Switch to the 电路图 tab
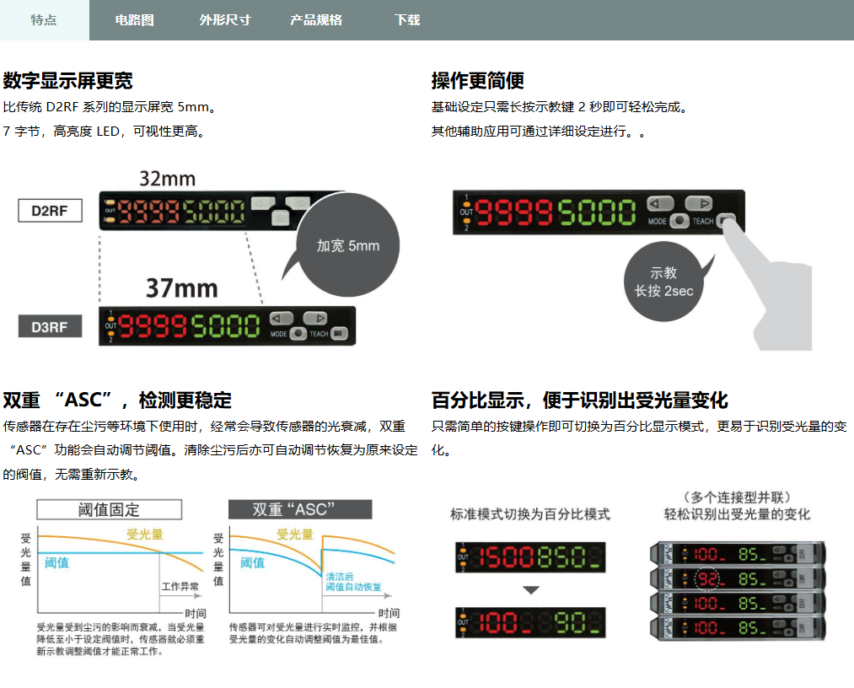Image resolution: width=854 pixels, height=688 pixels. (x=136, y=20)
